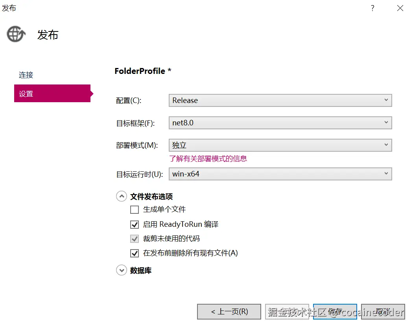Click the 保存 button
This screenshot has height=327, width=413.
click(x=335, y=312)
